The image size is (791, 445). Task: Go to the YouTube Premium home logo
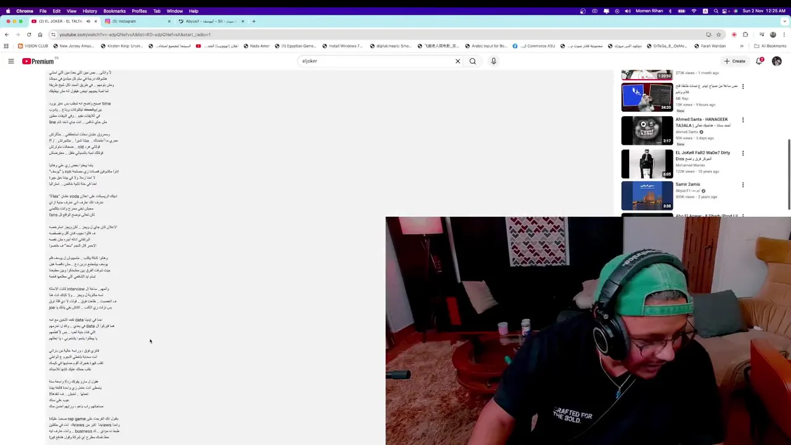pyautogui.click(x=38, y=61)
